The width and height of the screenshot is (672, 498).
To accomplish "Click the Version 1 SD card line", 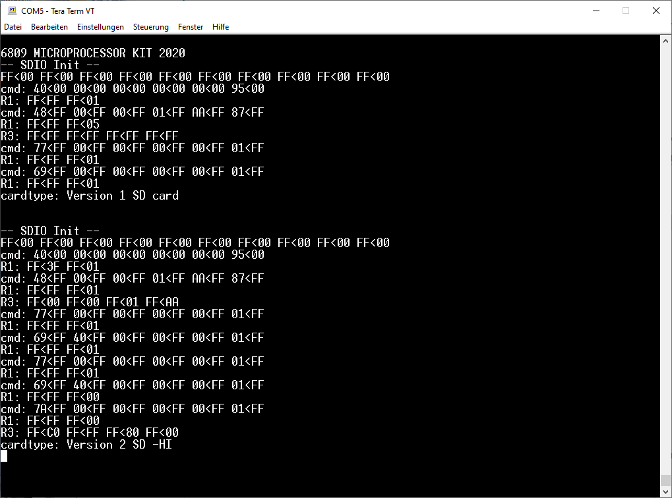I will pos(90,196).
